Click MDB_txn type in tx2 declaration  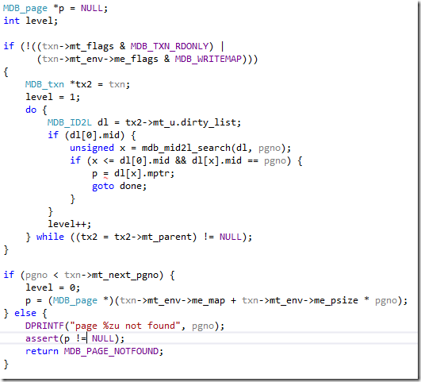tap(44, 84)
